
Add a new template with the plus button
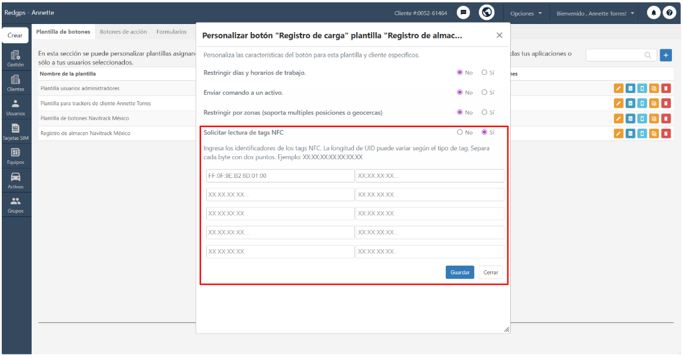pyautogui.click(x=665, y=55)
